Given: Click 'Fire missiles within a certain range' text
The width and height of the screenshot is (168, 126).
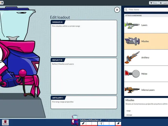Looking at the screenshot, I should tap(66, 26).
